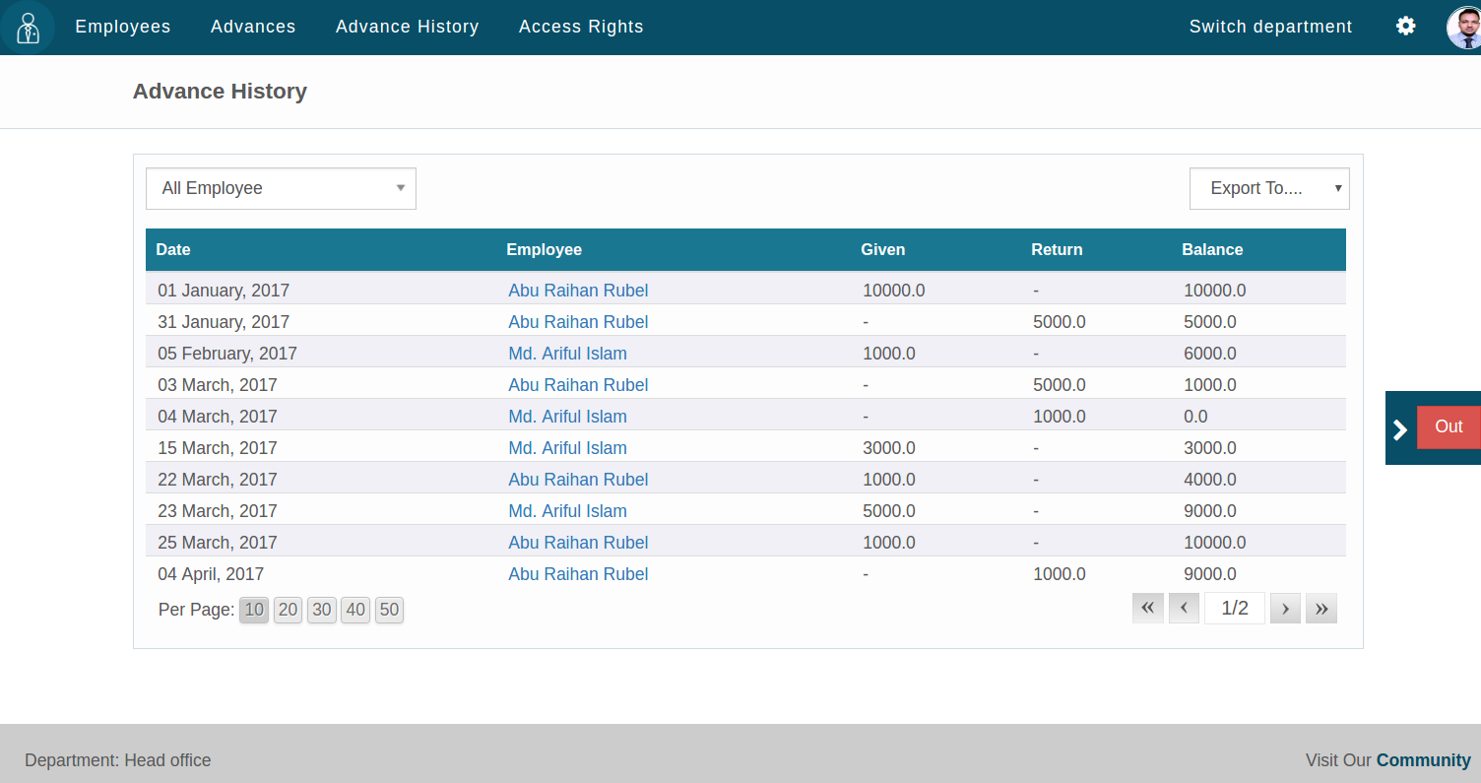
Task: Open the Community link in the footer
Action: 1423,760
